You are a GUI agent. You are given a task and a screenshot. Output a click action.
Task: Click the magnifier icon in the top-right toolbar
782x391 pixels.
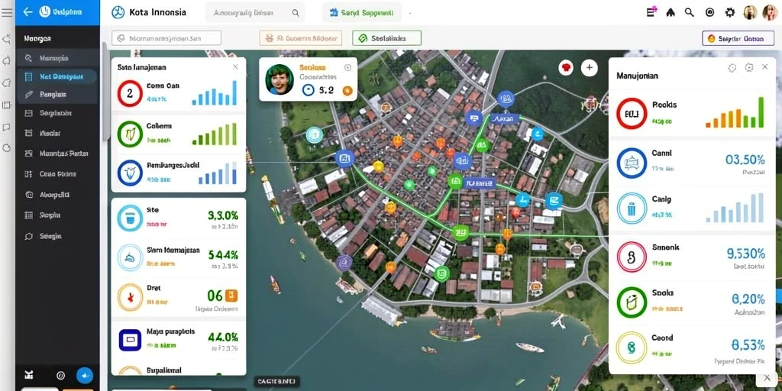(690, 12)
